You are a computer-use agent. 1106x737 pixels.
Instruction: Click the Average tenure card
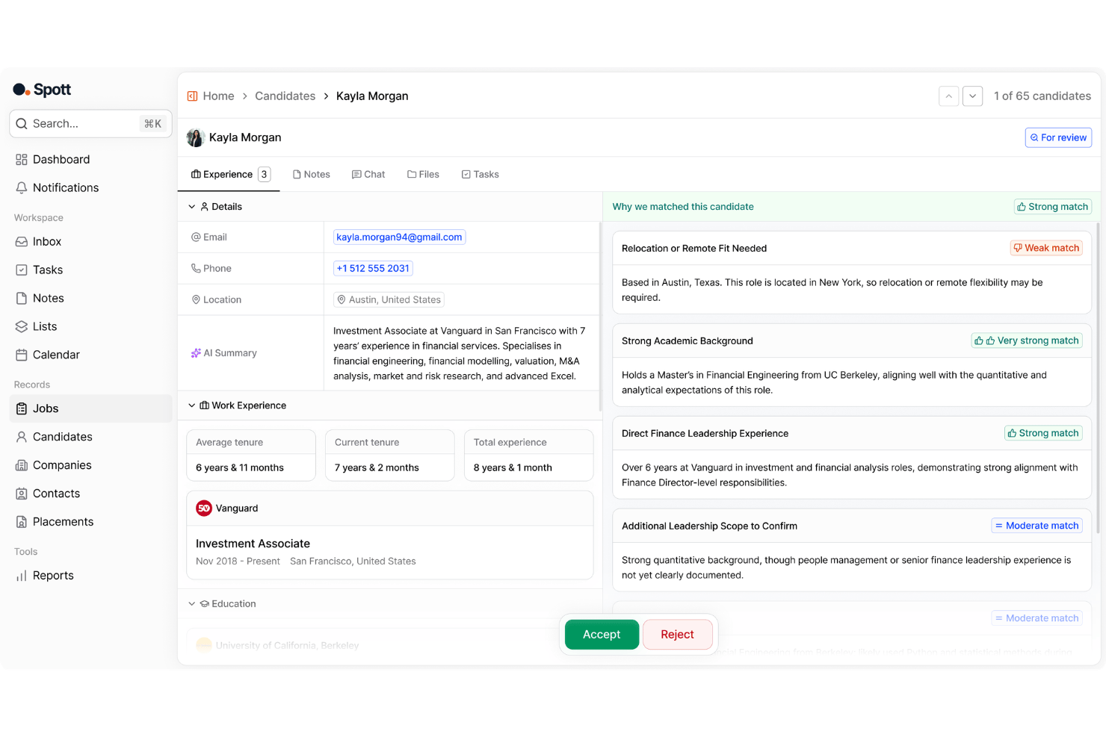point(251,455)
